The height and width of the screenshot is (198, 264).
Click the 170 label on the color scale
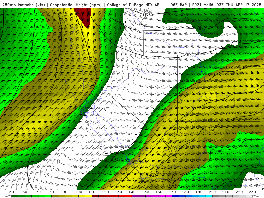pyautogui.click(x=172, y=192)
